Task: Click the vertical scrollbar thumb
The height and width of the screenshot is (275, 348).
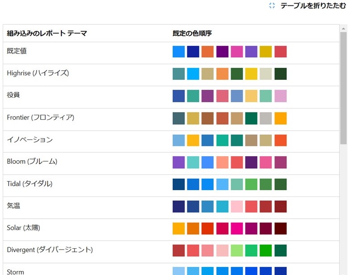Action: click(x=344, y=88)
